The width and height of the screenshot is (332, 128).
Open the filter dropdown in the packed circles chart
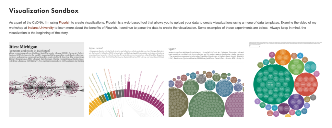point(255,47)
